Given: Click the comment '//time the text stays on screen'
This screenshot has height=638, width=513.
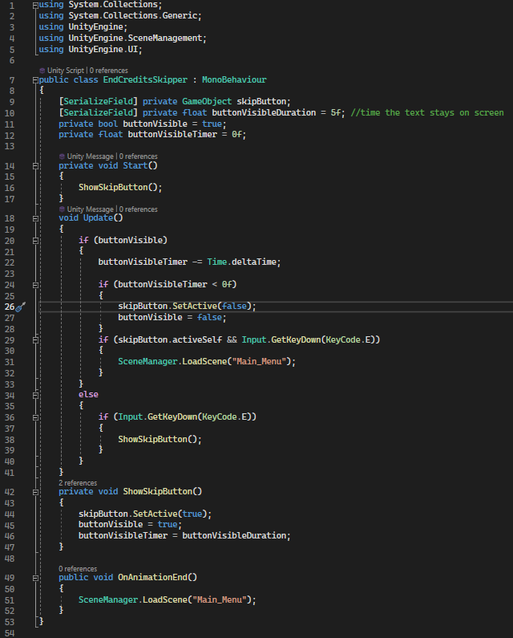Looking at the screenshot, I should tap(426, 112).
